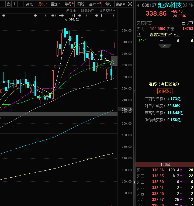Click 涨停（今日首板）heading

pyautogui.click(x=164, y=84)
